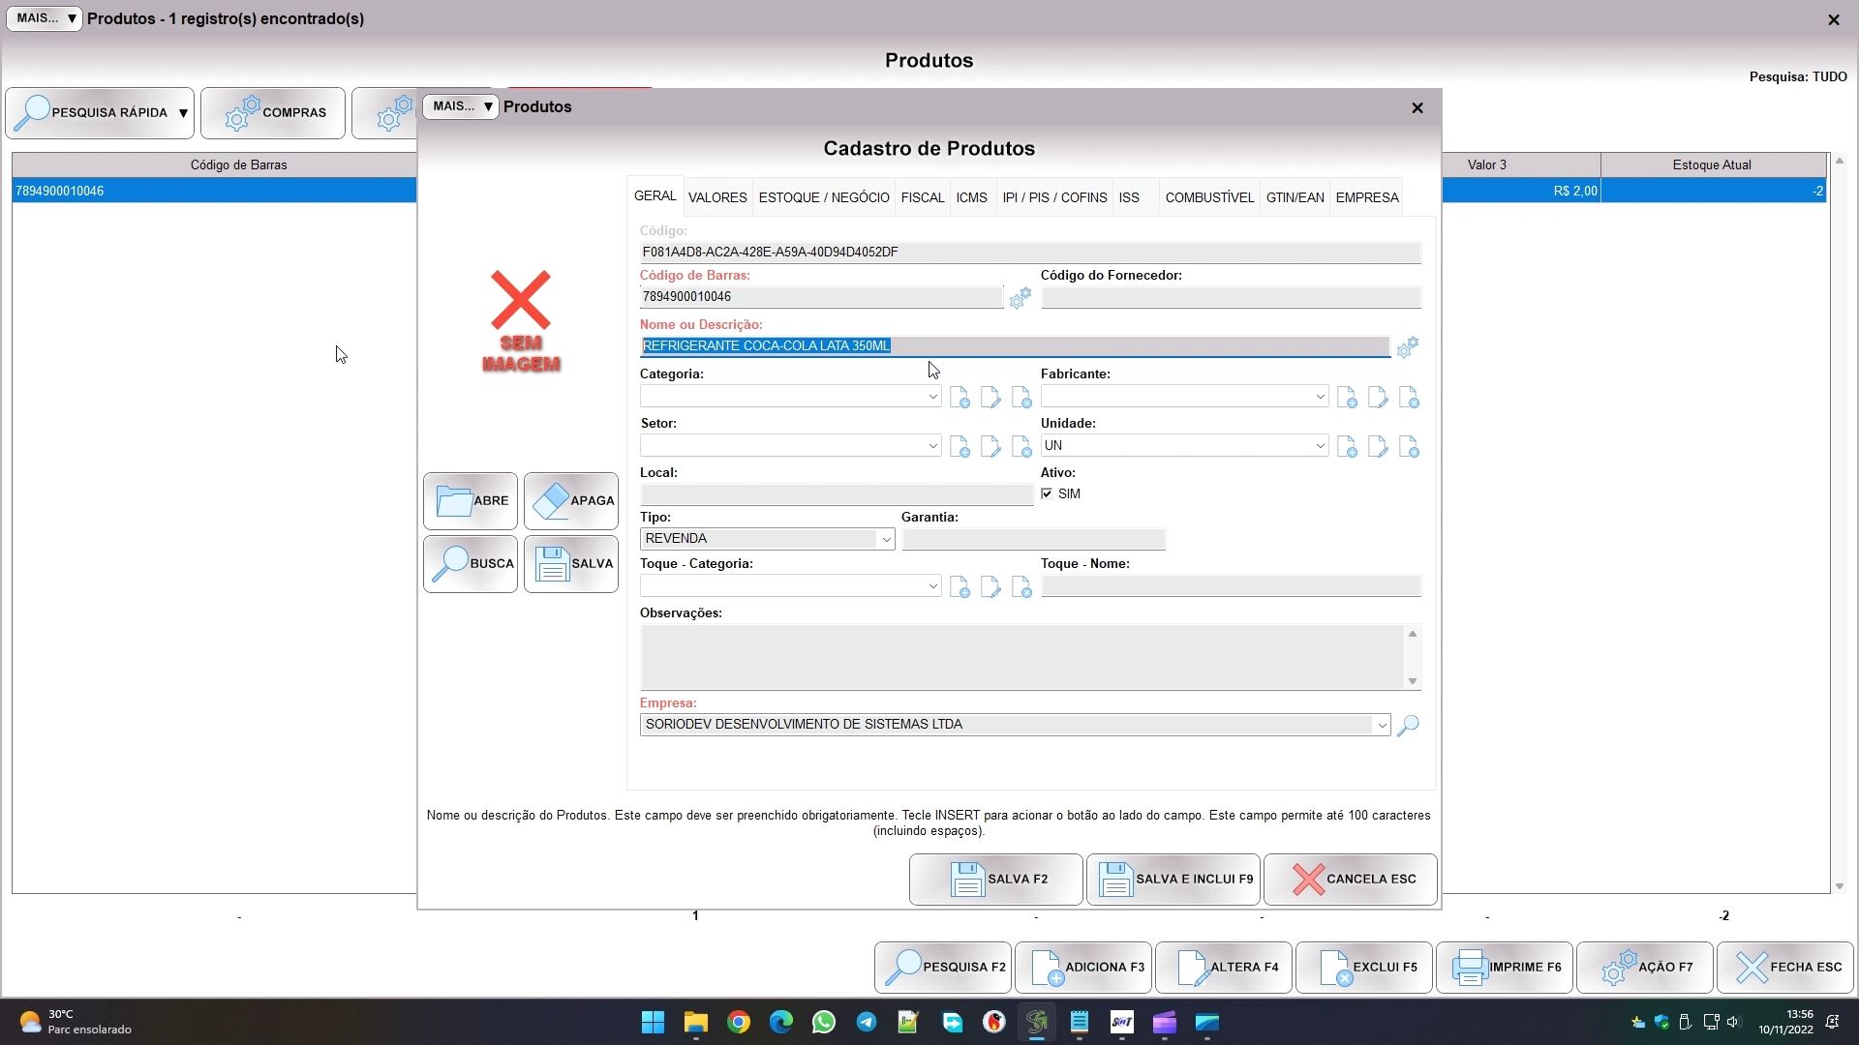This screenshot has width=1859, height=1045.
Task: Uncheck the Ativo SIM checkbox
Action: point(1047,494)
